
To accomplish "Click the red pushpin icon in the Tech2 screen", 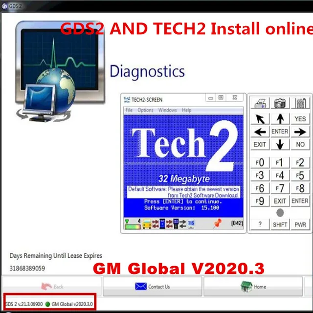I will pos(217,224).
